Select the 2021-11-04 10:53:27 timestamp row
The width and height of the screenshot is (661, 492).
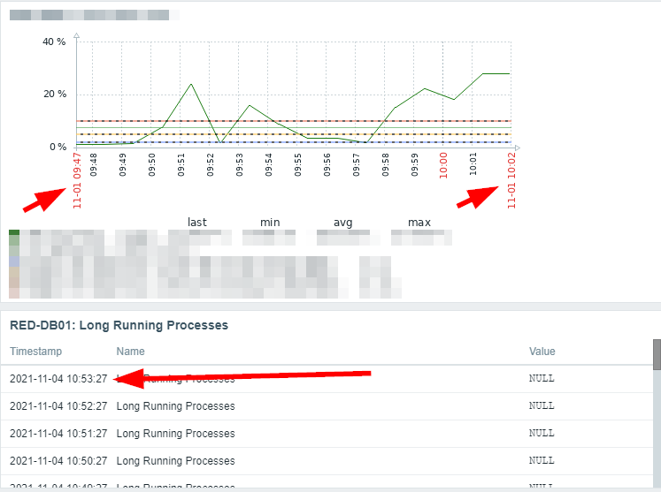(x=327, y=379)
